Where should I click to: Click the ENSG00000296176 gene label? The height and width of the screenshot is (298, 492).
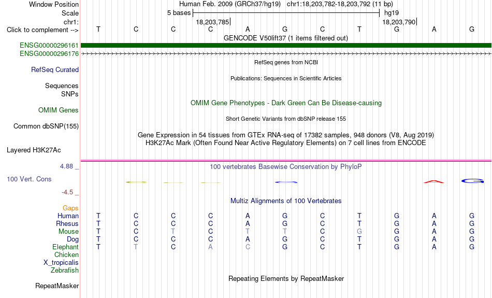(49, 54)
